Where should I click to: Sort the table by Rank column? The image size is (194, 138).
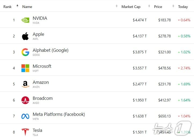point(8,7)
